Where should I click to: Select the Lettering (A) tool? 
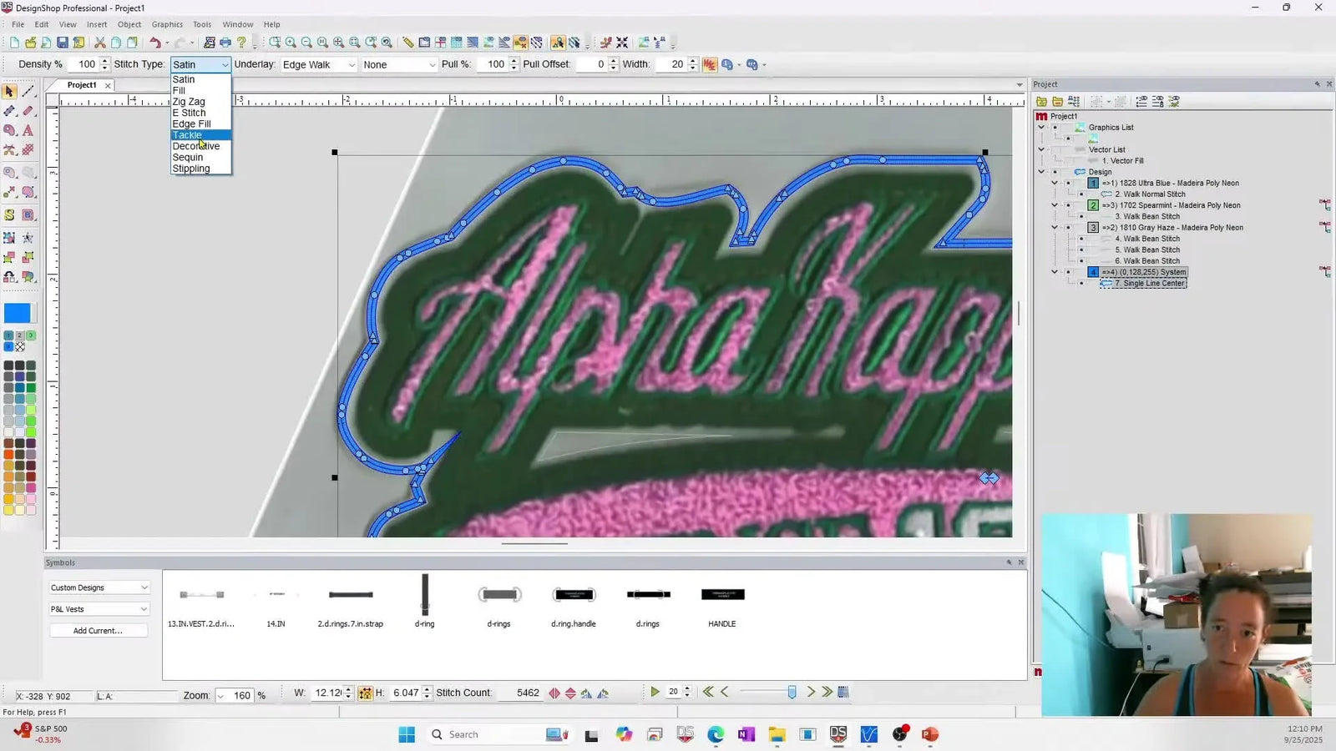click(x=28, y=131)
